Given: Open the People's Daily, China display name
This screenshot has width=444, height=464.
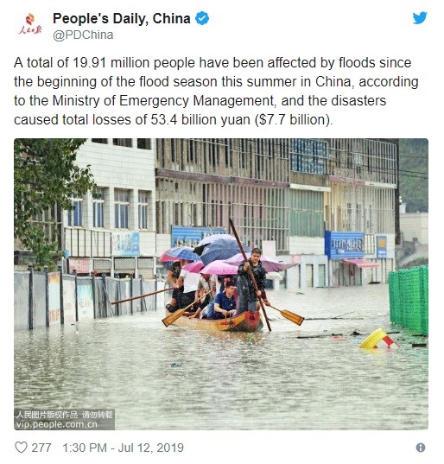Looking at the screenshot, I should coord(122,19).
